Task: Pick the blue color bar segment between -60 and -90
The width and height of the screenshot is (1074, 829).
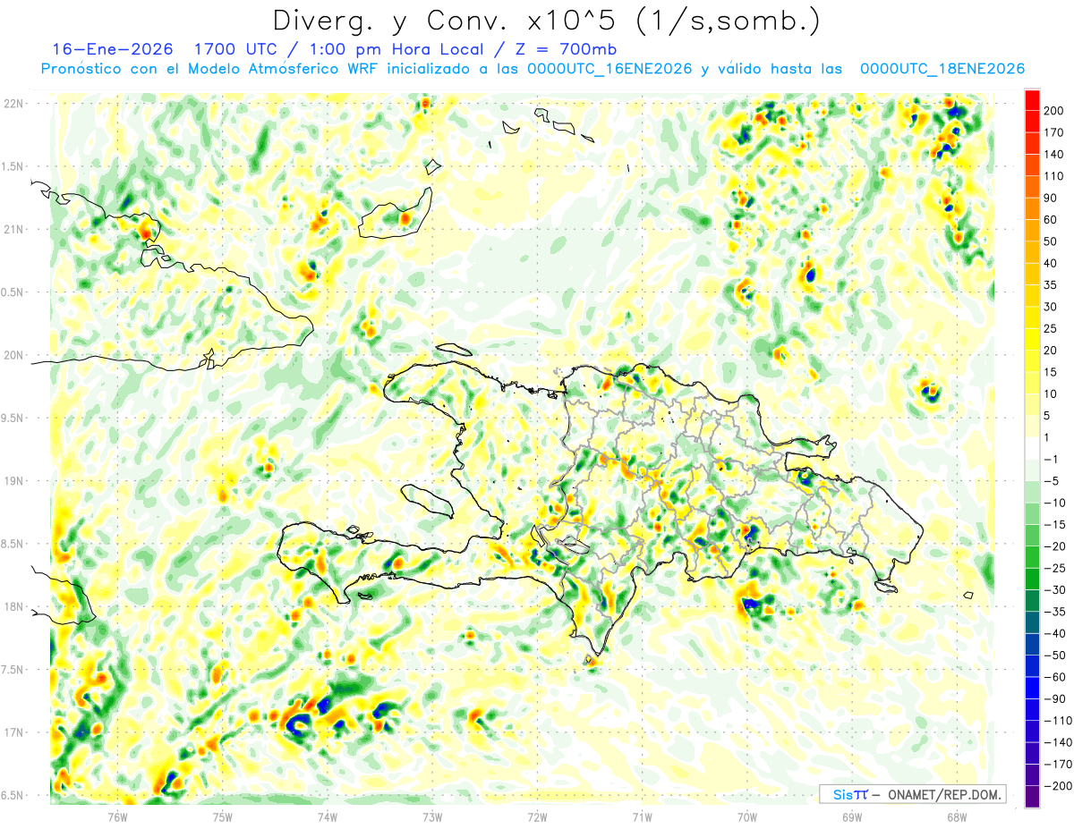Action: (1033, 689)
